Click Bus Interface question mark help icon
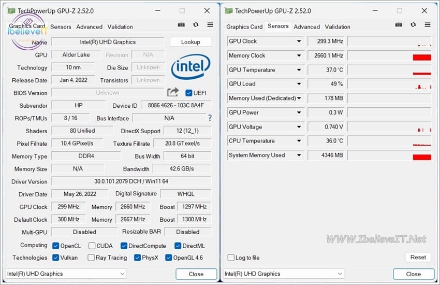The image size is (440, 285). click(210, 118)
